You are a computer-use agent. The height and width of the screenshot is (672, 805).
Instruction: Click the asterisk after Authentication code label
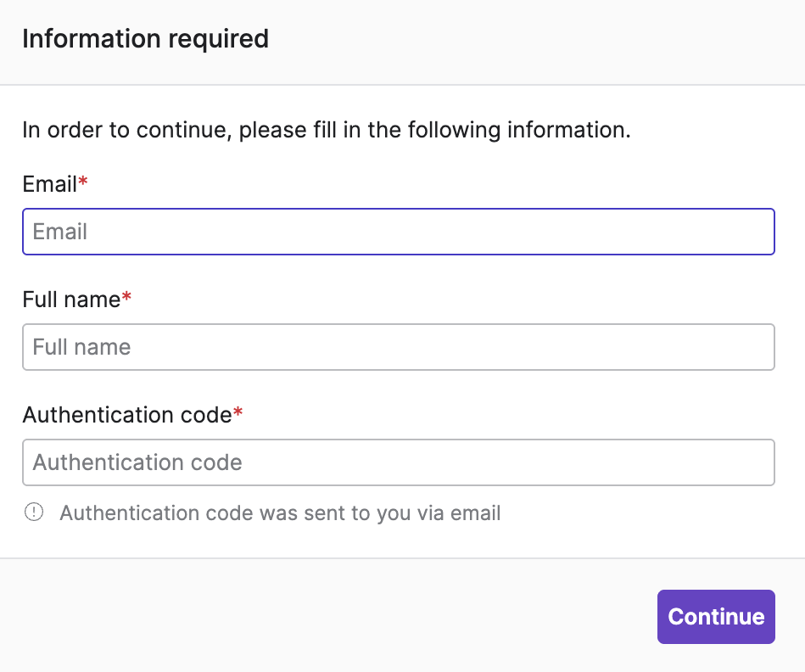238,413
